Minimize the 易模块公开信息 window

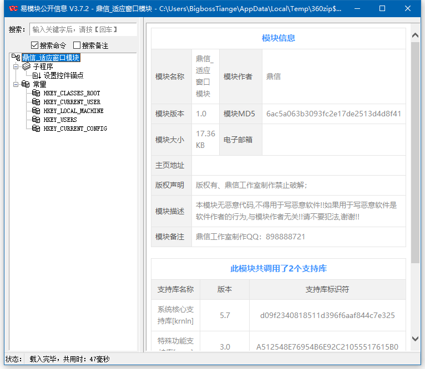pos(357,9)
